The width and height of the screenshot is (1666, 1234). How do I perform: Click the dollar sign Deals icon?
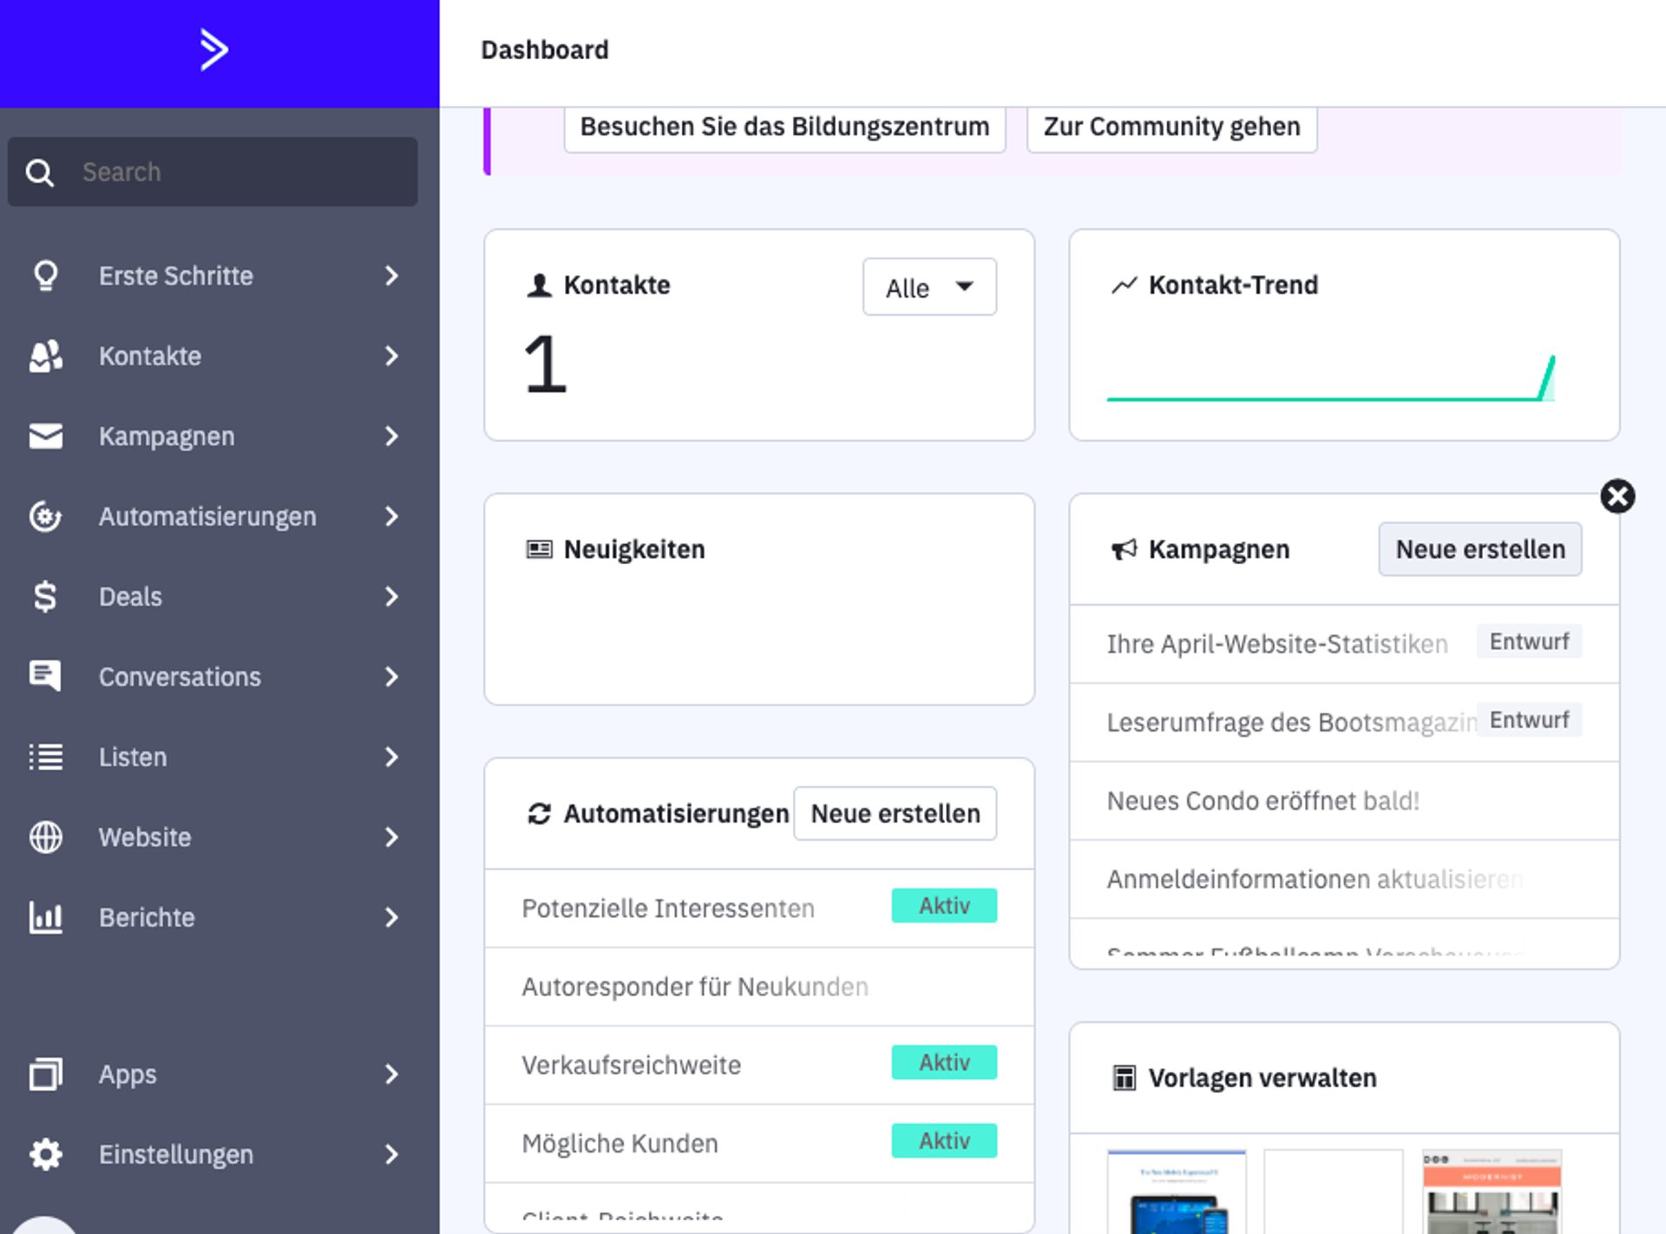coord(45,596)
